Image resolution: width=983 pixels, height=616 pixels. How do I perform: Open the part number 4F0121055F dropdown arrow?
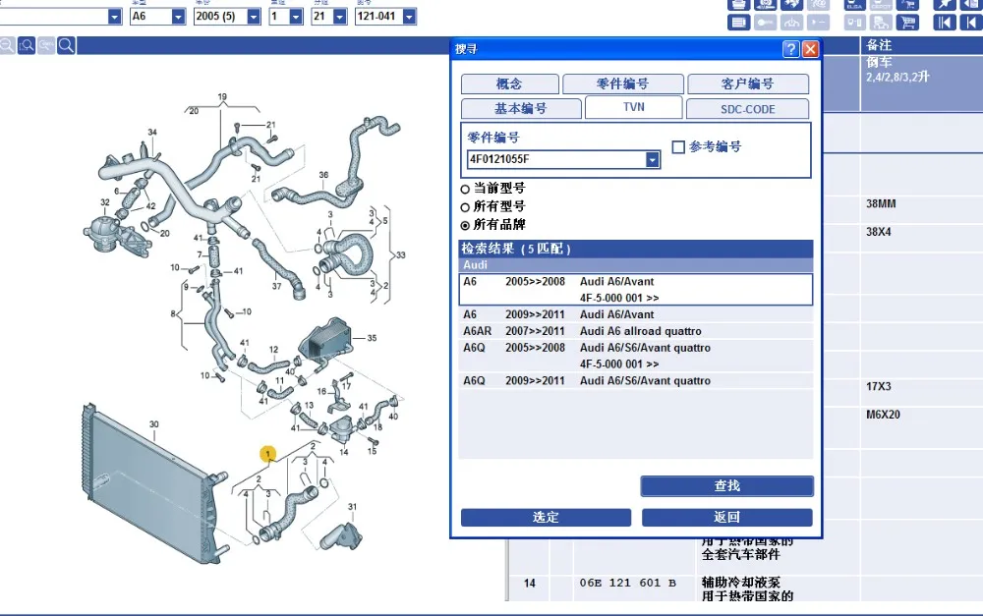pos(652,160)
